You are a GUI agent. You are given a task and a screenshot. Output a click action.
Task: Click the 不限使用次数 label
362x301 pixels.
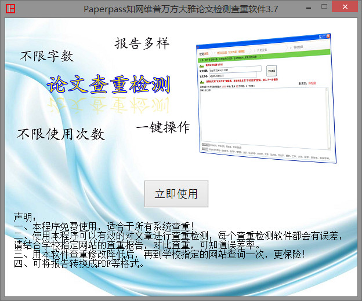coord(61,134)
